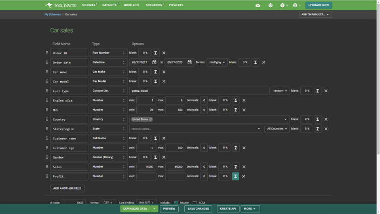The image size is (380, 214).
Task: Open the Unix (LF) line ending dropdown
Action: 146,203
